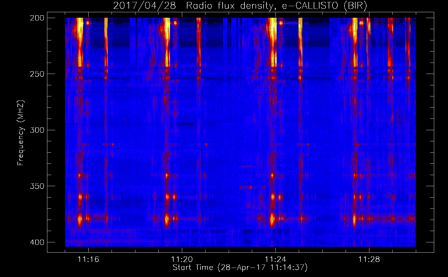Click the 400 frequency tick label
This screenshot has height=277, width=448.
37,242
